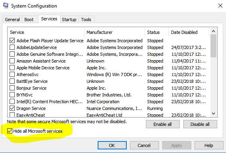The image size is (226, 153).
Task: Click the services list scrollbar thumb
Action: pyautogui.click(x=214, y=46)
